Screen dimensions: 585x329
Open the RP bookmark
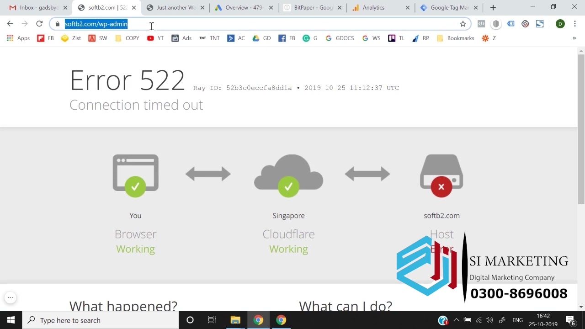tap(420, 38)
